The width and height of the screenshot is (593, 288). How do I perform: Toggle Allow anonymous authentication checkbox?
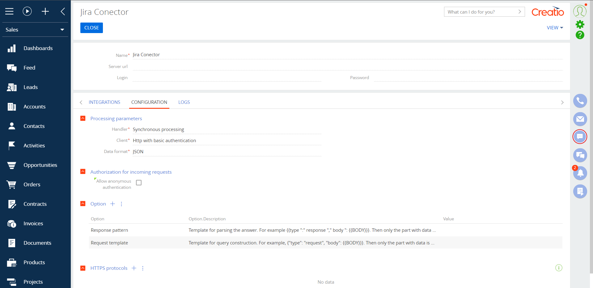tap(139, 183)
